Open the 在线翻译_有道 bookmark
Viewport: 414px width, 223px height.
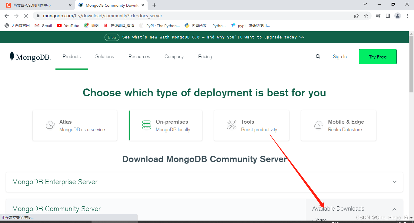pyautogui.click(x=119, y=26)
